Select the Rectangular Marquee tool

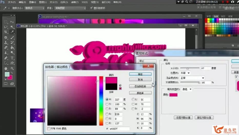6,22
